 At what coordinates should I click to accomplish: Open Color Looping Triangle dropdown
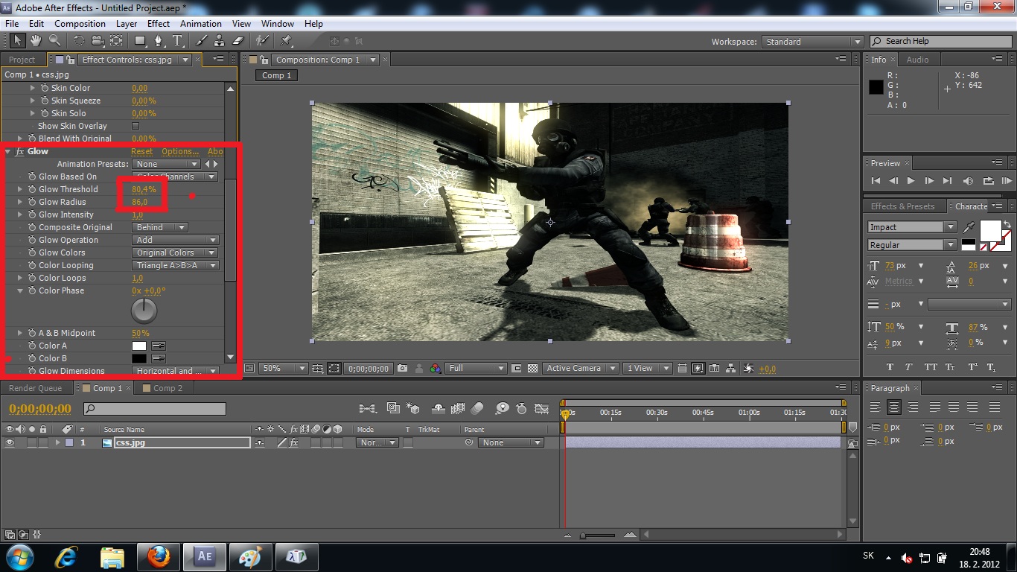(175, 265)
